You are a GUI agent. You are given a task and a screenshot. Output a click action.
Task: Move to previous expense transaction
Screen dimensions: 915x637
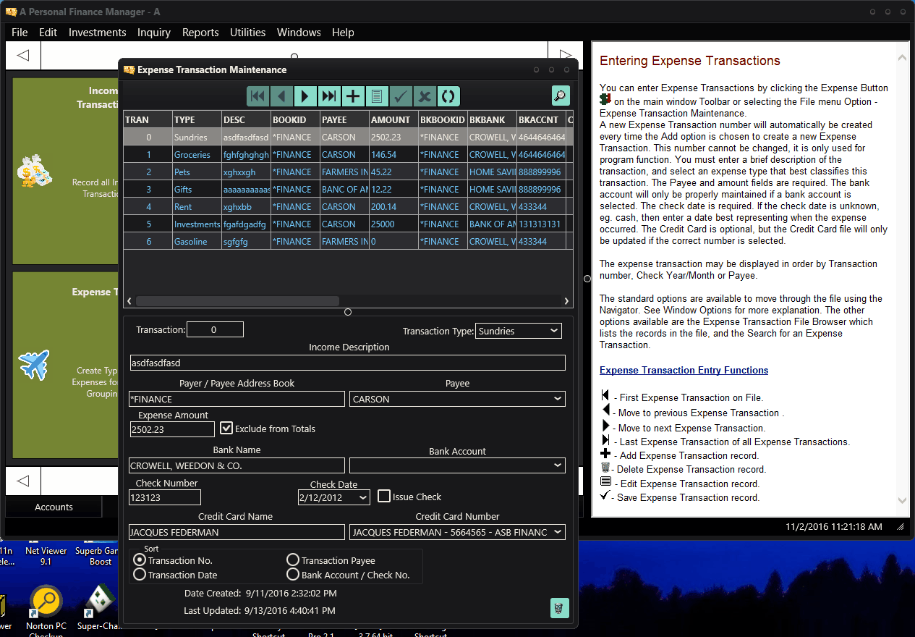pos(281,96)
